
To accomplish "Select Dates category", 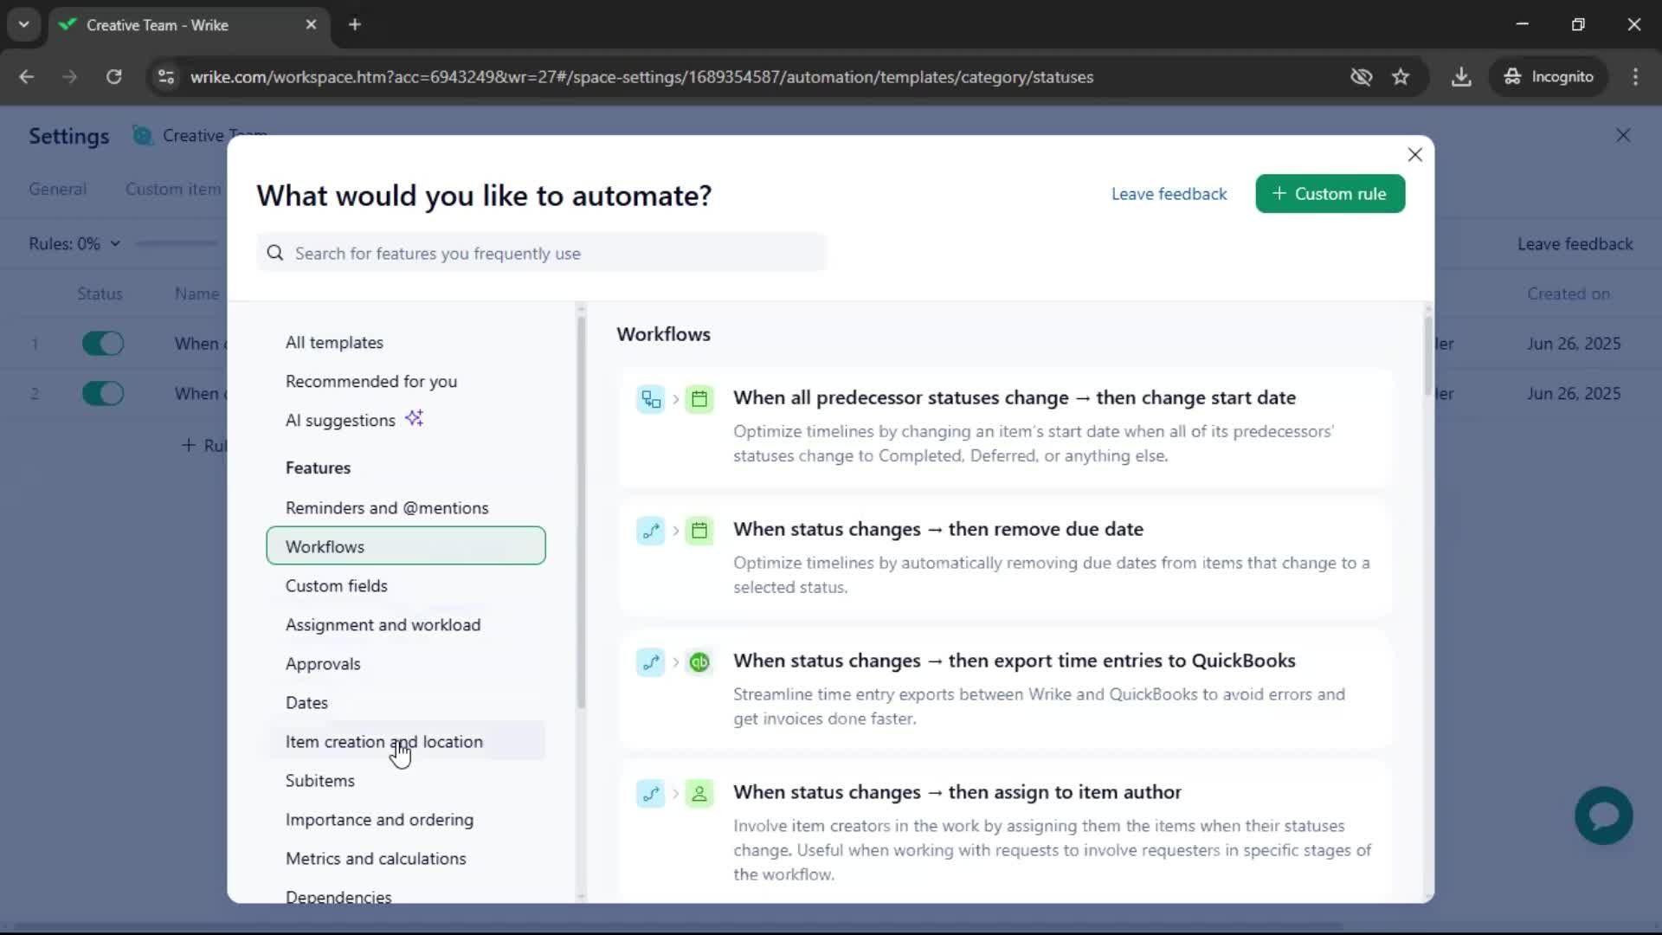I will (x=406, y=702).
